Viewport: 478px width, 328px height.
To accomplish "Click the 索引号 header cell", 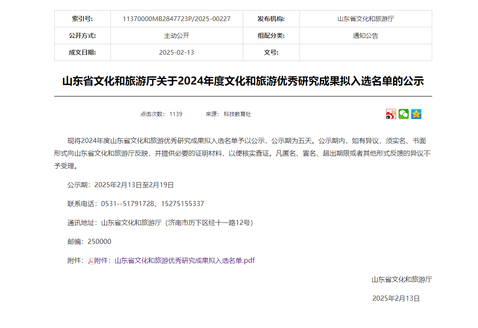I will coord(82,19).
